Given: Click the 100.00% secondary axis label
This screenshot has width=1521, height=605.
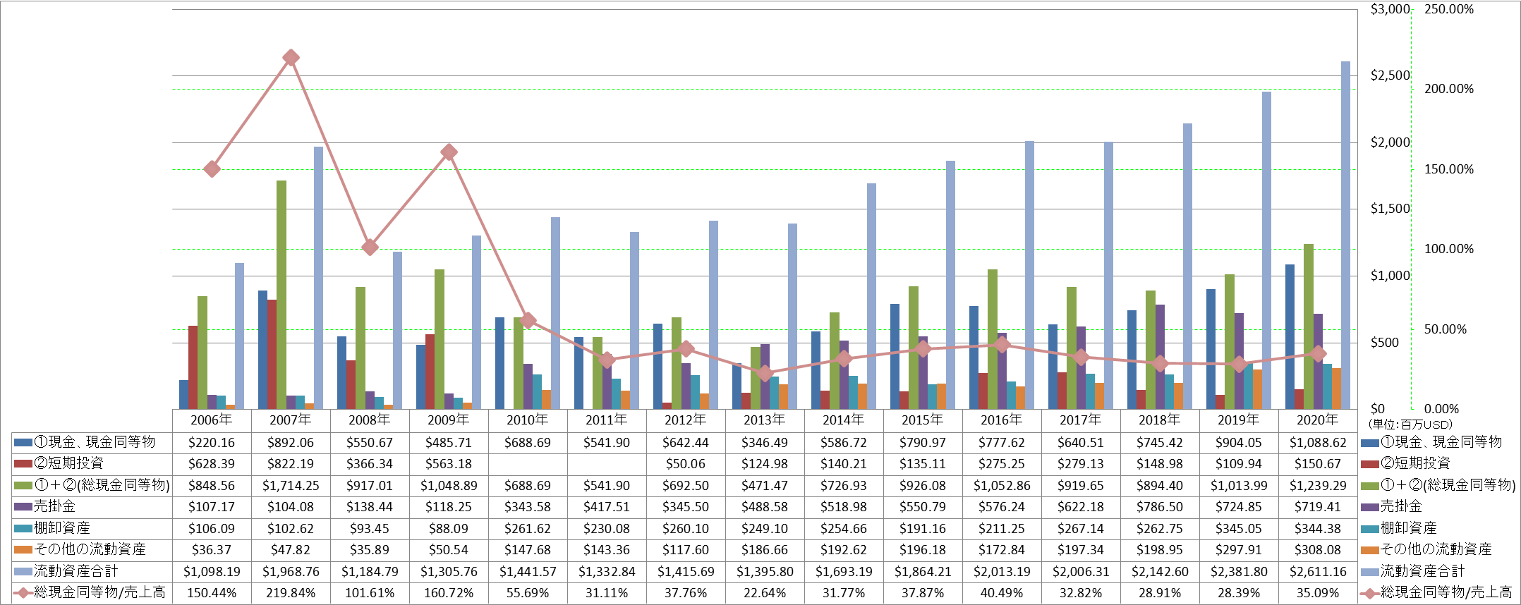Looking at the screenshot, I should [x=1449, y=249].
